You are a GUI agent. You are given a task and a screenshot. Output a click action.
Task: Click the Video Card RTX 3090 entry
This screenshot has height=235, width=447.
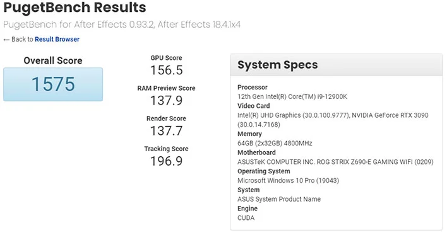coord(333,120)
